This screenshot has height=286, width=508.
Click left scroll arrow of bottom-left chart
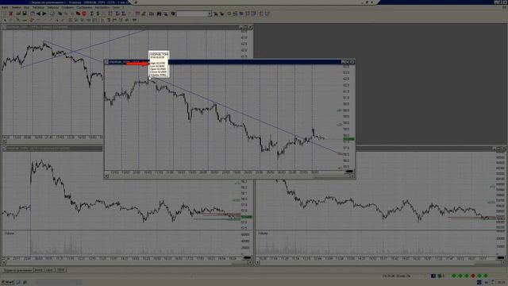click(x=4, y=262)
